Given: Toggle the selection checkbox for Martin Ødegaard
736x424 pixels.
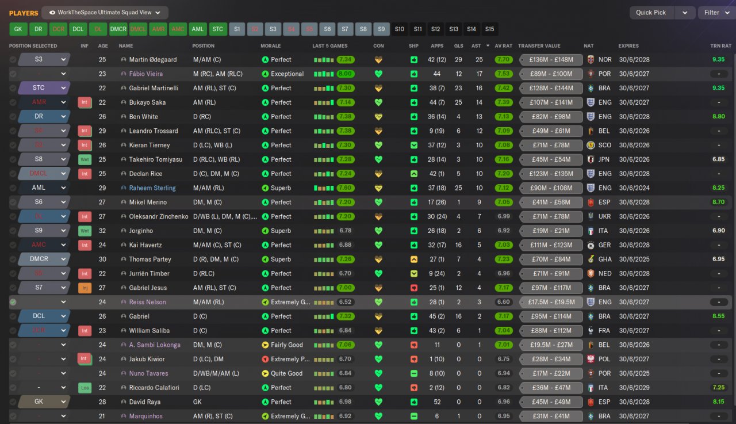Looking at the screenshot, I should [13, 60].
